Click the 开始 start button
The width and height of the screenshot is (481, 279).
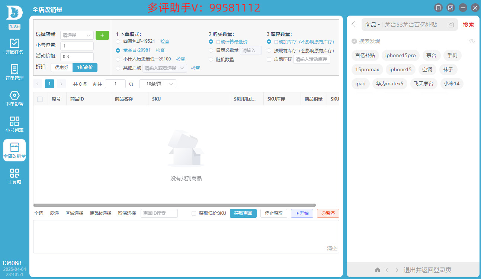302,213
